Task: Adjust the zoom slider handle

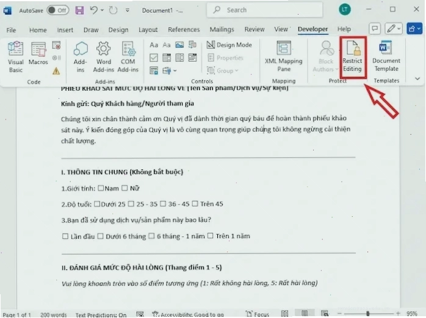Action: point(367,314)
